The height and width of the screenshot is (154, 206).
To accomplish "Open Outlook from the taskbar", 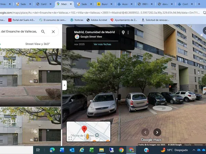I will click(72, 150).
